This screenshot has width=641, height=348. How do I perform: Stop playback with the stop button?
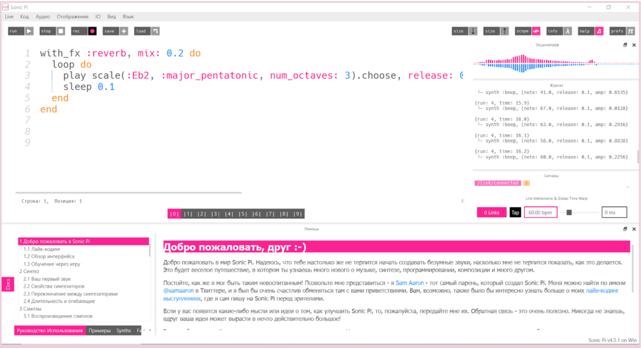tap(52, 31)
